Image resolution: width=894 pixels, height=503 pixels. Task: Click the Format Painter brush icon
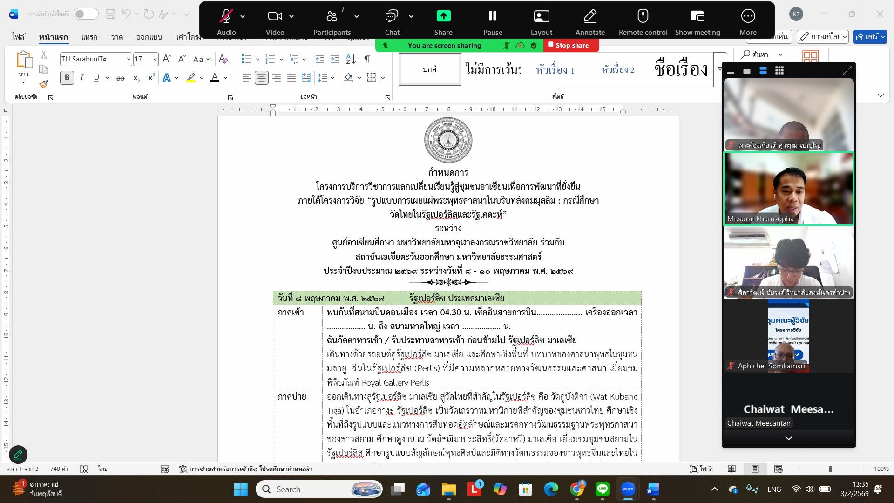click(44, 84)
